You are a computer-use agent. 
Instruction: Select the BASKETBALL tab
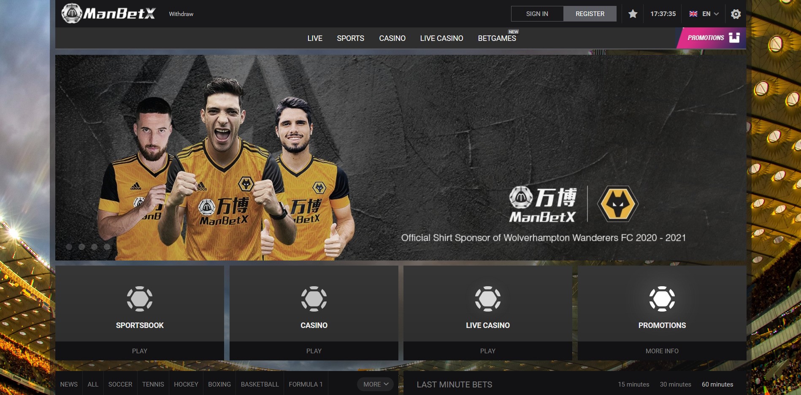point(260,384)
